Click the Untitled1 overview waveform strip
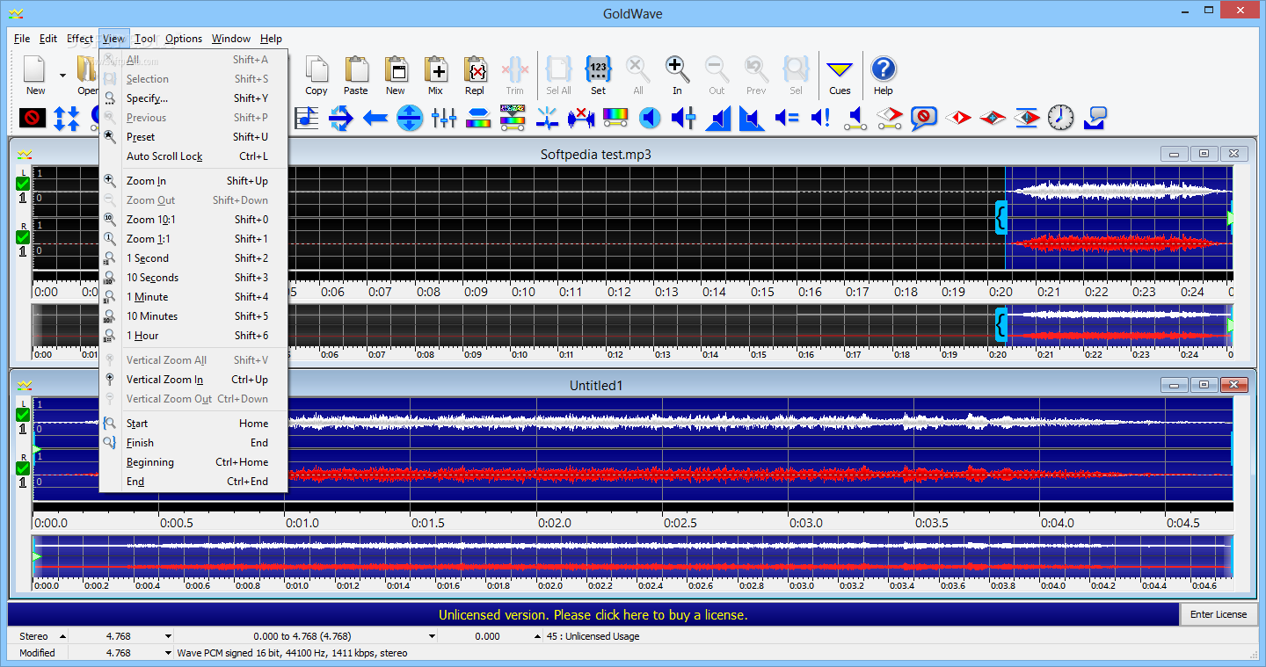 [x=632, y=556]
